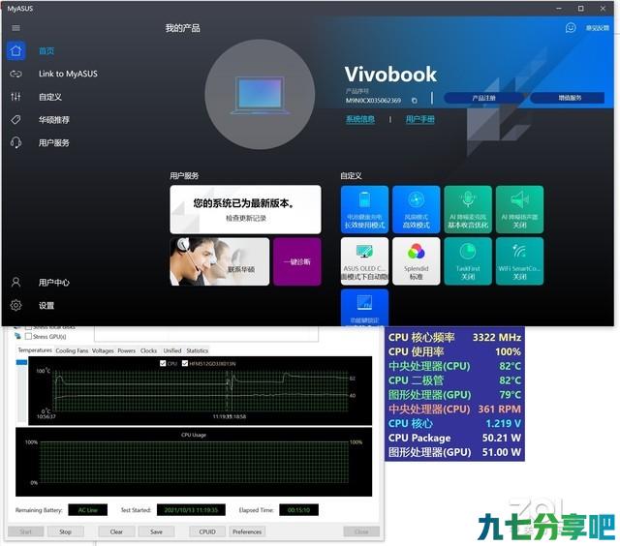Click the CPUID button
This screenshot has width=620, height=546.
(x=207, y=531)
